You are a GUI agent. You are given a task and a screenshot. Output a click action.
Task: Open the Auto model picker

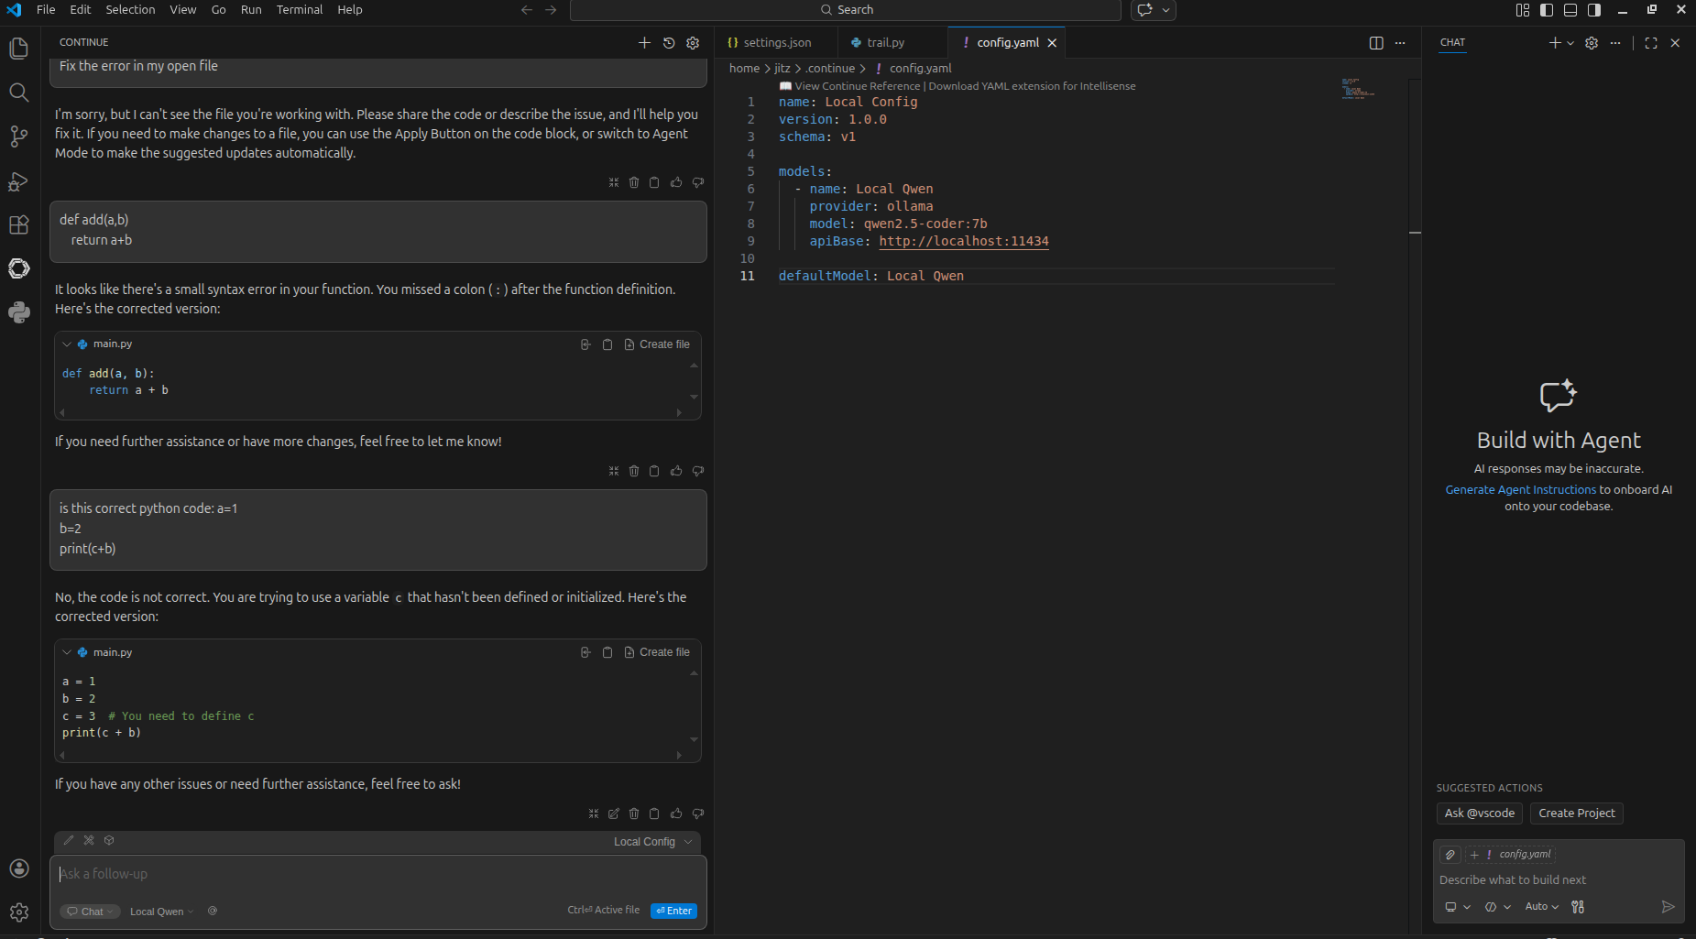coord(1541,907)
